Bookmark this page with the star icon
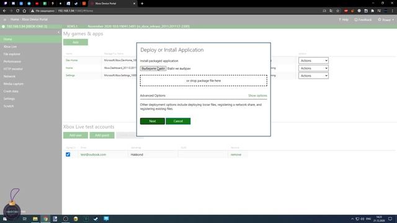397x223 pixels. [x=337, y=11]
